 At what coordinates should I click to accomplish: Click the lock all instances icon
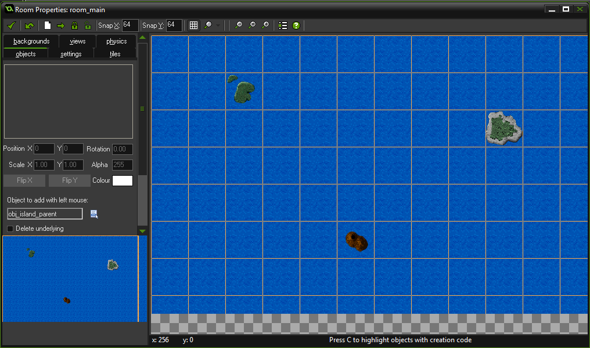click(74, 26)
